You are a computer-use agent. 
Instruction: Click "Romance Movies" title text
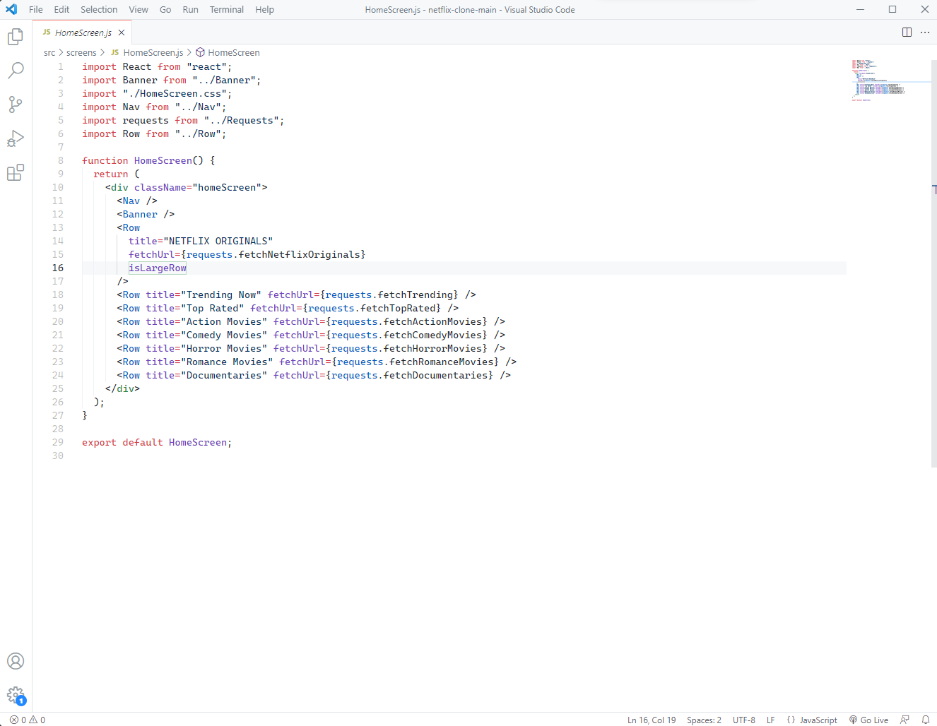pos(227,362)
